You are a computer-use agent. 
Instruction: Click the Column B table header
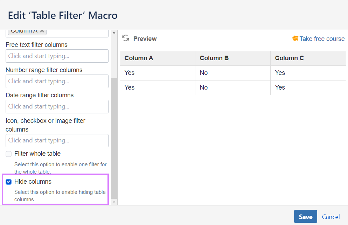(x=214, y=58)
